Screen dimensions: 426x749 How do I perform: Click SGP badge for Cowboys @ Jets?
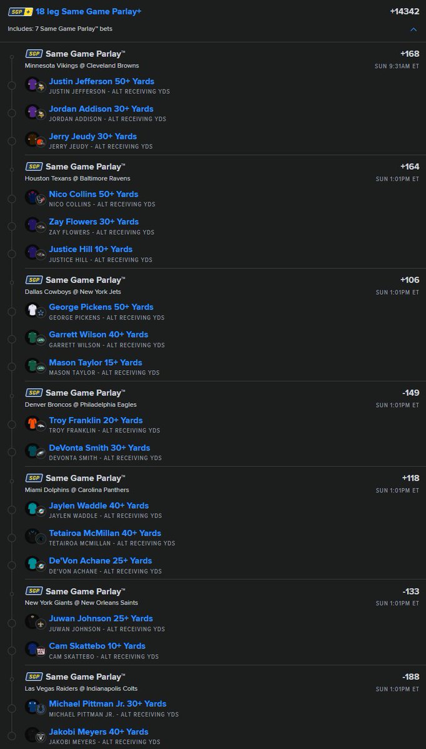tap(34, 280)
